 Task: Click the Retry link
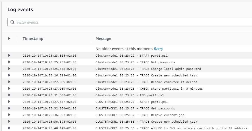(158, 49)
